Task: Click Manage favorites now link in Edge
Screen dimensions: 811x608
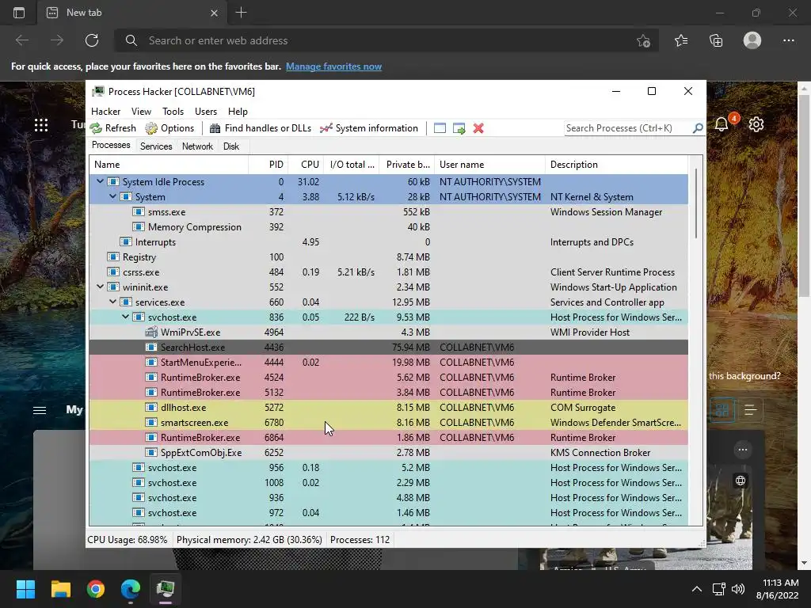Action: point(333,66)
